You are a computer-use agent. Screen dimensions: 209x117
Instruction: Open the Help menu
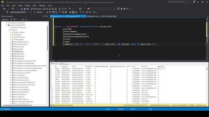[50, 6]
